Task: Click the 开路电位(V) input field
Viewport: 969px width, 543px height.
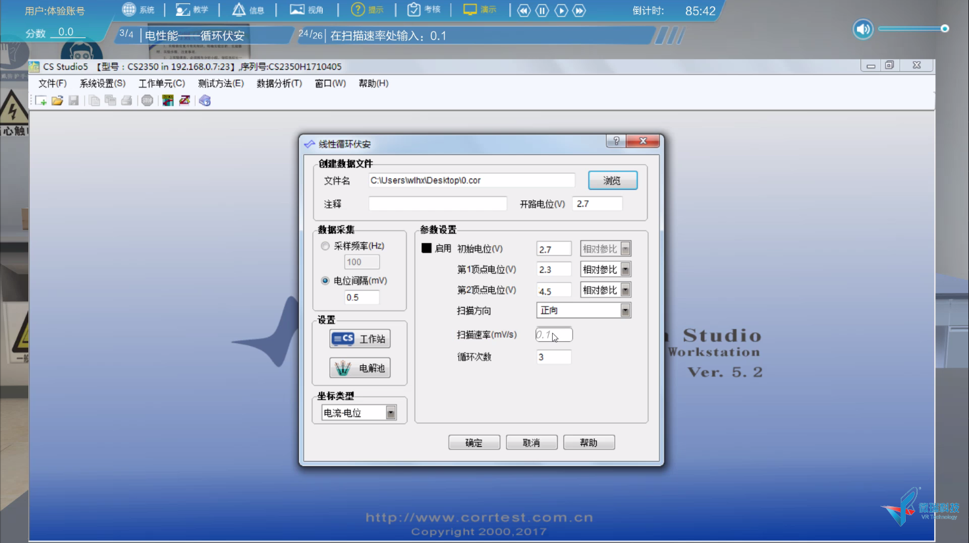Action: pos(597,204)
